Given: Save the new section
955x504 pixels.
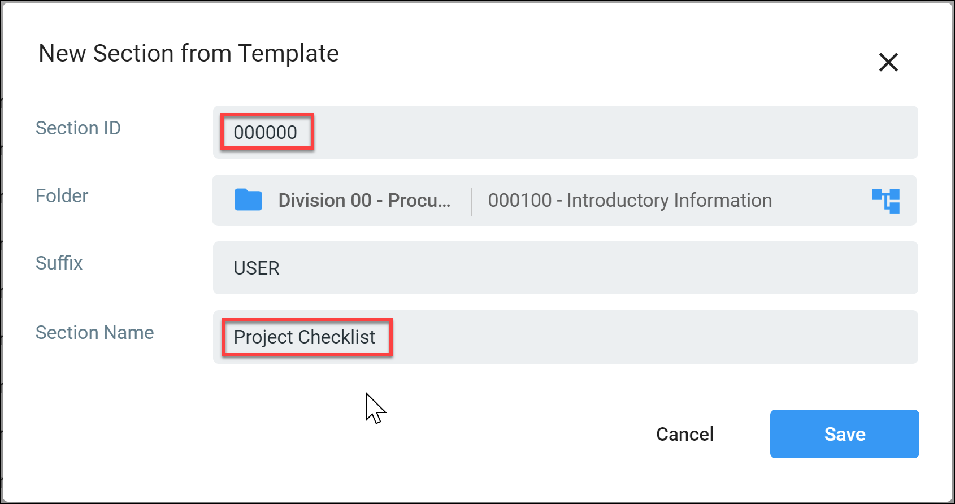Looking at the screenshot, I should [844, 434].
